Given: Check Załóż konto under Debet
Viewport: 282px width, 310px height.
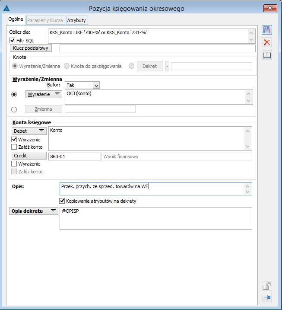Looking at the screenshot, I should [x=14, y=147].
